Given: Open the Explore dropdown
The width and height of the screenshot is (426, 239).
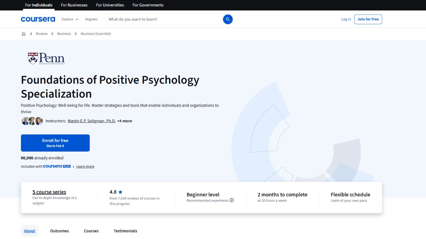Looking at the screenshot, I should 69,19.
